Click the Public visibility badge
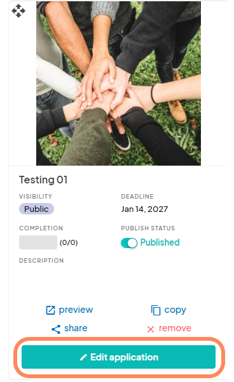 (x=36, y=209)
